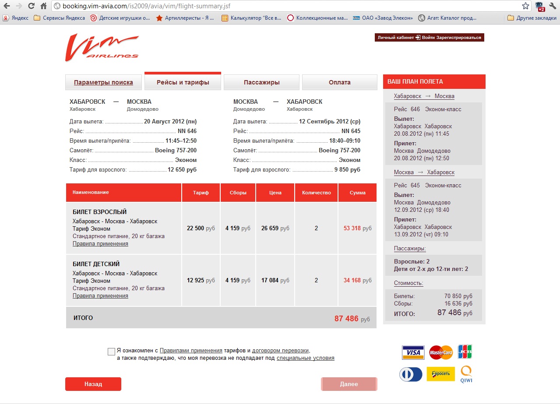
Task: Click the Далее button to continue
Action: pyautogui.click(x=349, y=384)
